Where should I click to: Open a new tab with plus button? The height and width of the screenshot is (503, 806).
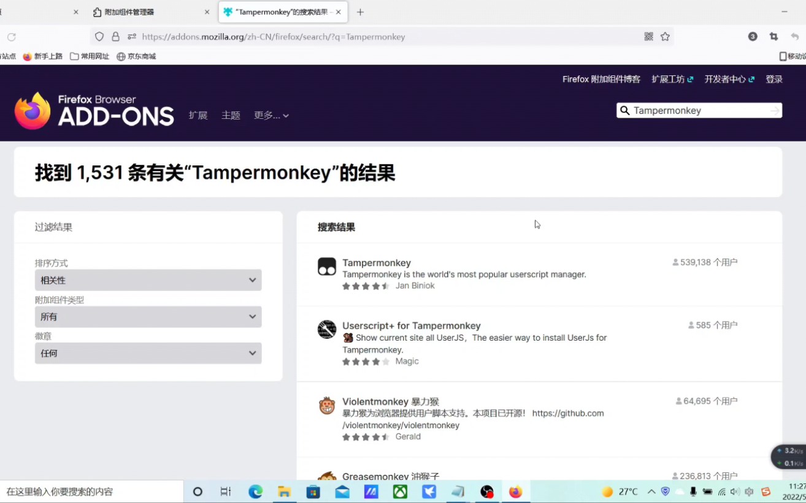360,12
